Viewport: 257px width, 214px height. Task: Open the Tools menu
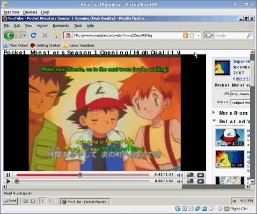tap(78, 26)
